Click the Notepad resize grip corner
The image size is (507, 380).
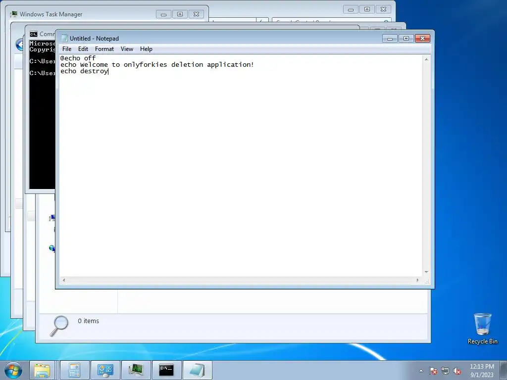point(427,282)
